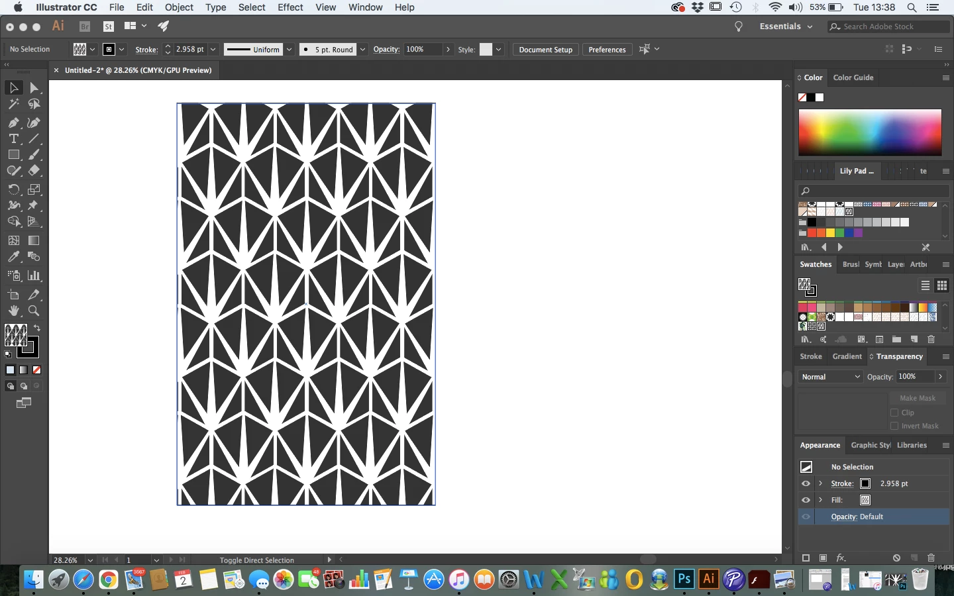Viewport: 954px width, 596px height.
Task: Select the Zoom tool
Action: coord(34,311)
